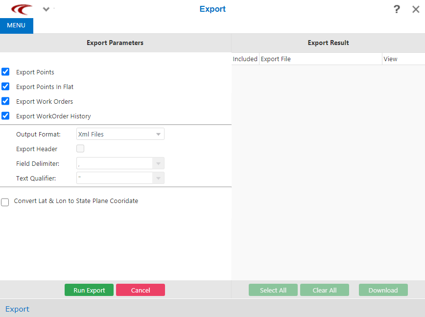Open the Text Qualifier dropdown
The image size is (425, 317).
[158, 178]
